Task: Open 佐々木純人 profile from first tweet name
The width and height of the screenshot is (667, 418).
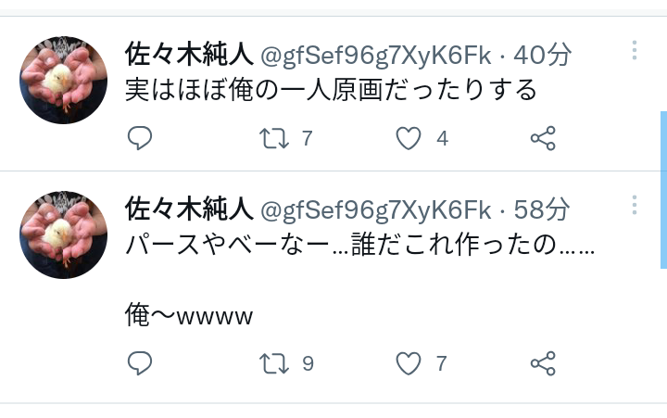Action: click(189, 55)
